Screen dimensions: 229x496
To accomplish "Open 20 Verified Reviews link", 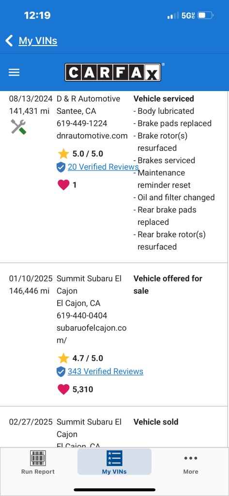I will pyautogui.click(x=103, y=167).
